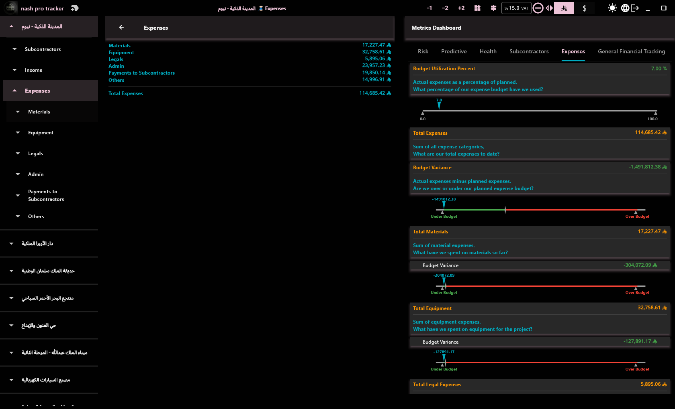Open the Admin link in expenses list
Viewport: 675px width, 409px height.
[116, 66]
